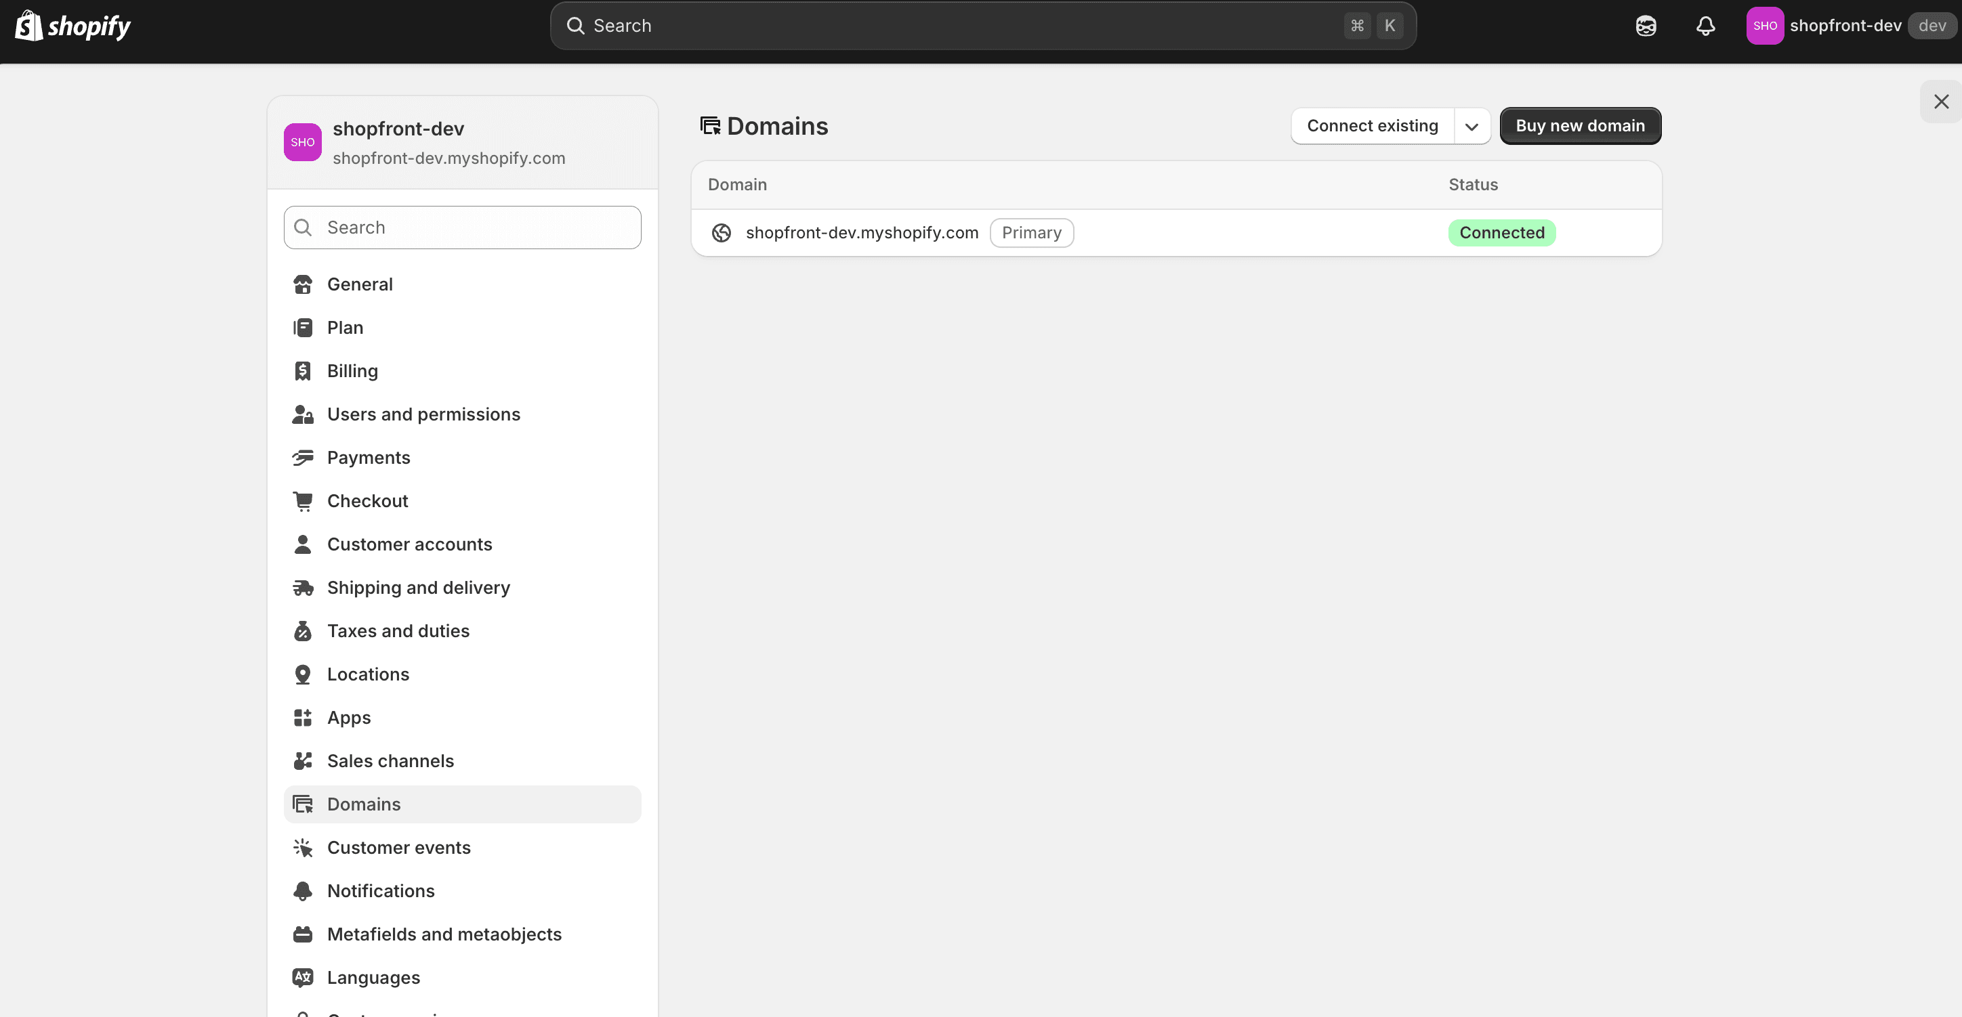Focus the settings Search field

462,228
